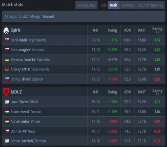Switch side filter to Terrorist
Screen dimensions: 167x147
coord(128,5)
